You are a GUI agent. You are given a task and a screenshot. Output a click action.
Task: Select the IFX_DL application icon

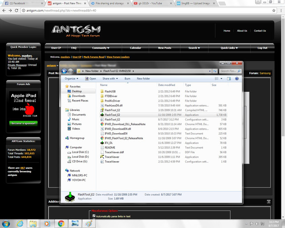(102, 143)
